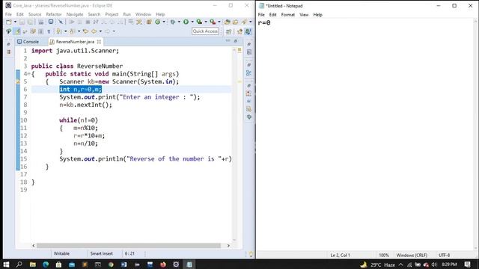Click the Writable status bar entry

pos(61,253)
